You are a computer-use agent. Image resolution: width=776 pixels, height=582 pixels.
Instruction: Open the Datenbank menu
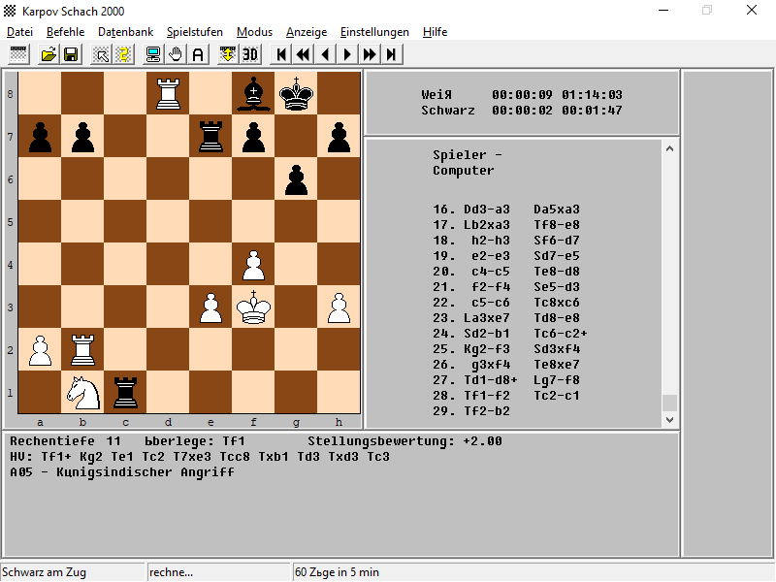pos(126,32)
